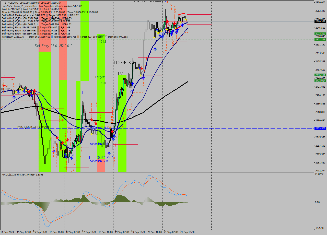Click the 'Target1' chart label
Viewport: 327px width, 235px height.
pos(100,77)
